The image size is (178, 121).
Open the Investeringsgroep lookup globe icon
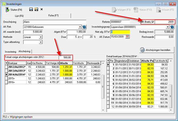click(x=172, y=27)
